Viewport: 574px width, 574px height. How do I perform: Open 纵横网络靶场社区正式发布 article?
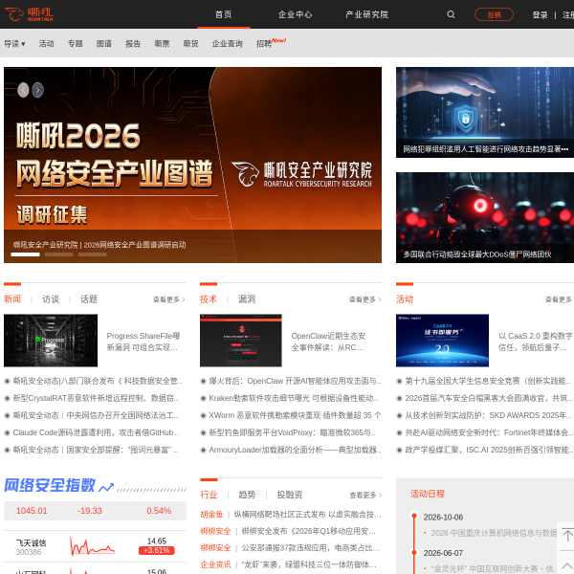[x=307, y=515]
